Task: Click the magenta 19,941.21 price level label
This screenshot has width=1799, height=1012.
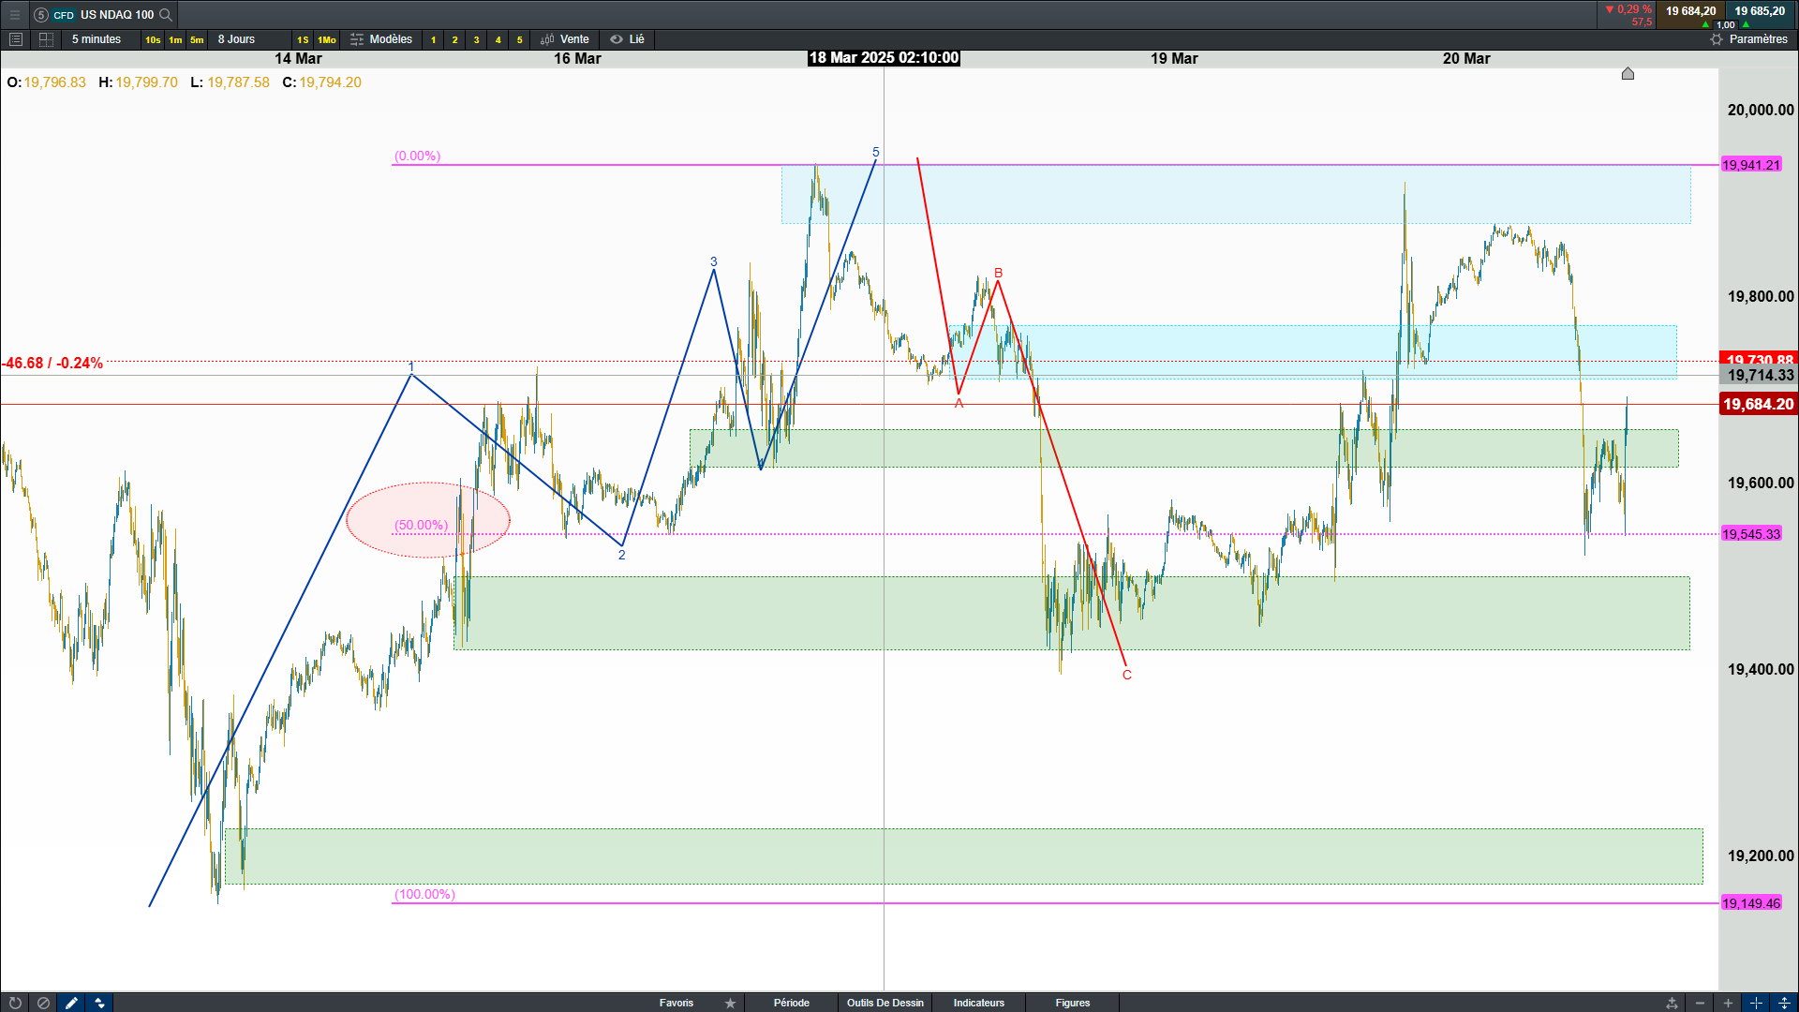Action: tap(1750, 165)
